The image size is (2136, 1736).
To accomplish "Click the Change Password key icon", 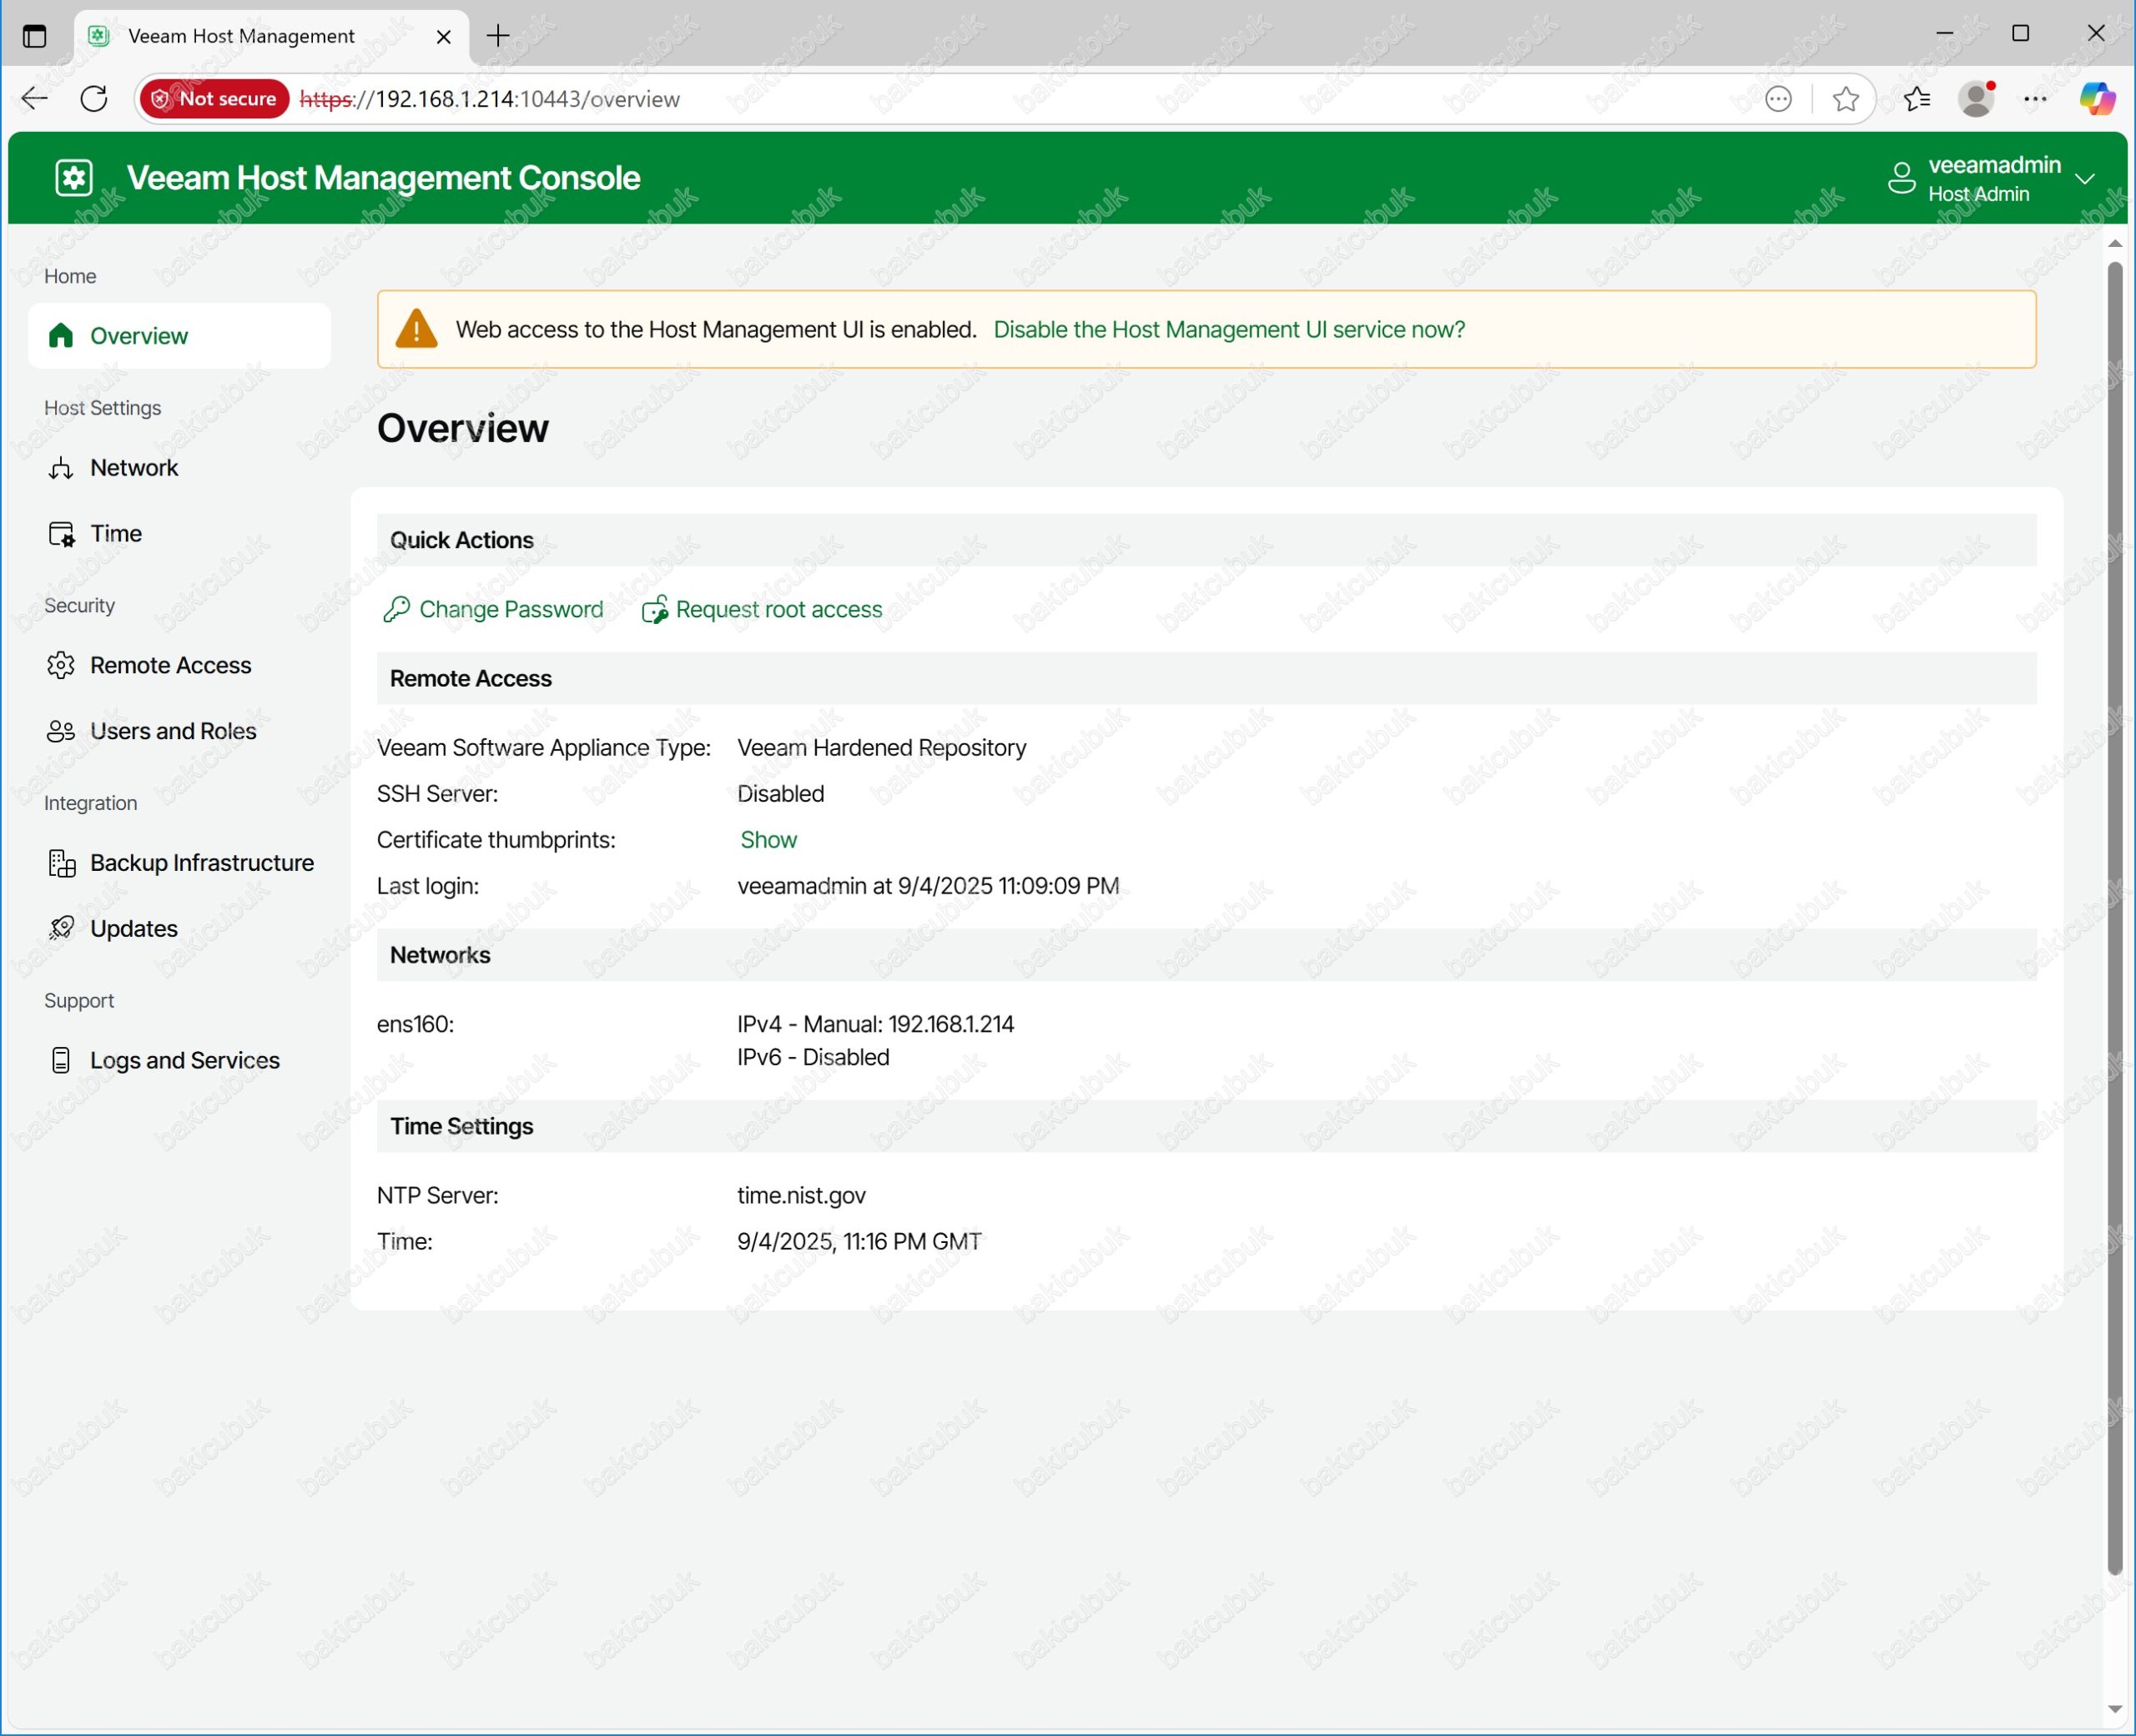I will click(x=396, y=609).
